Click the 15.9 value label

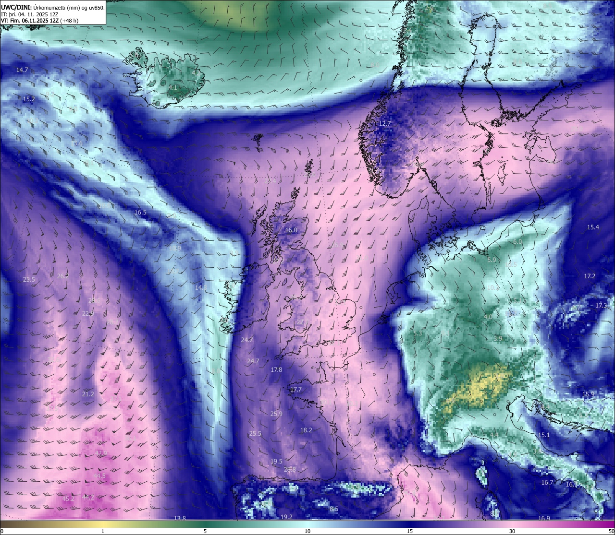pos(588,394)
